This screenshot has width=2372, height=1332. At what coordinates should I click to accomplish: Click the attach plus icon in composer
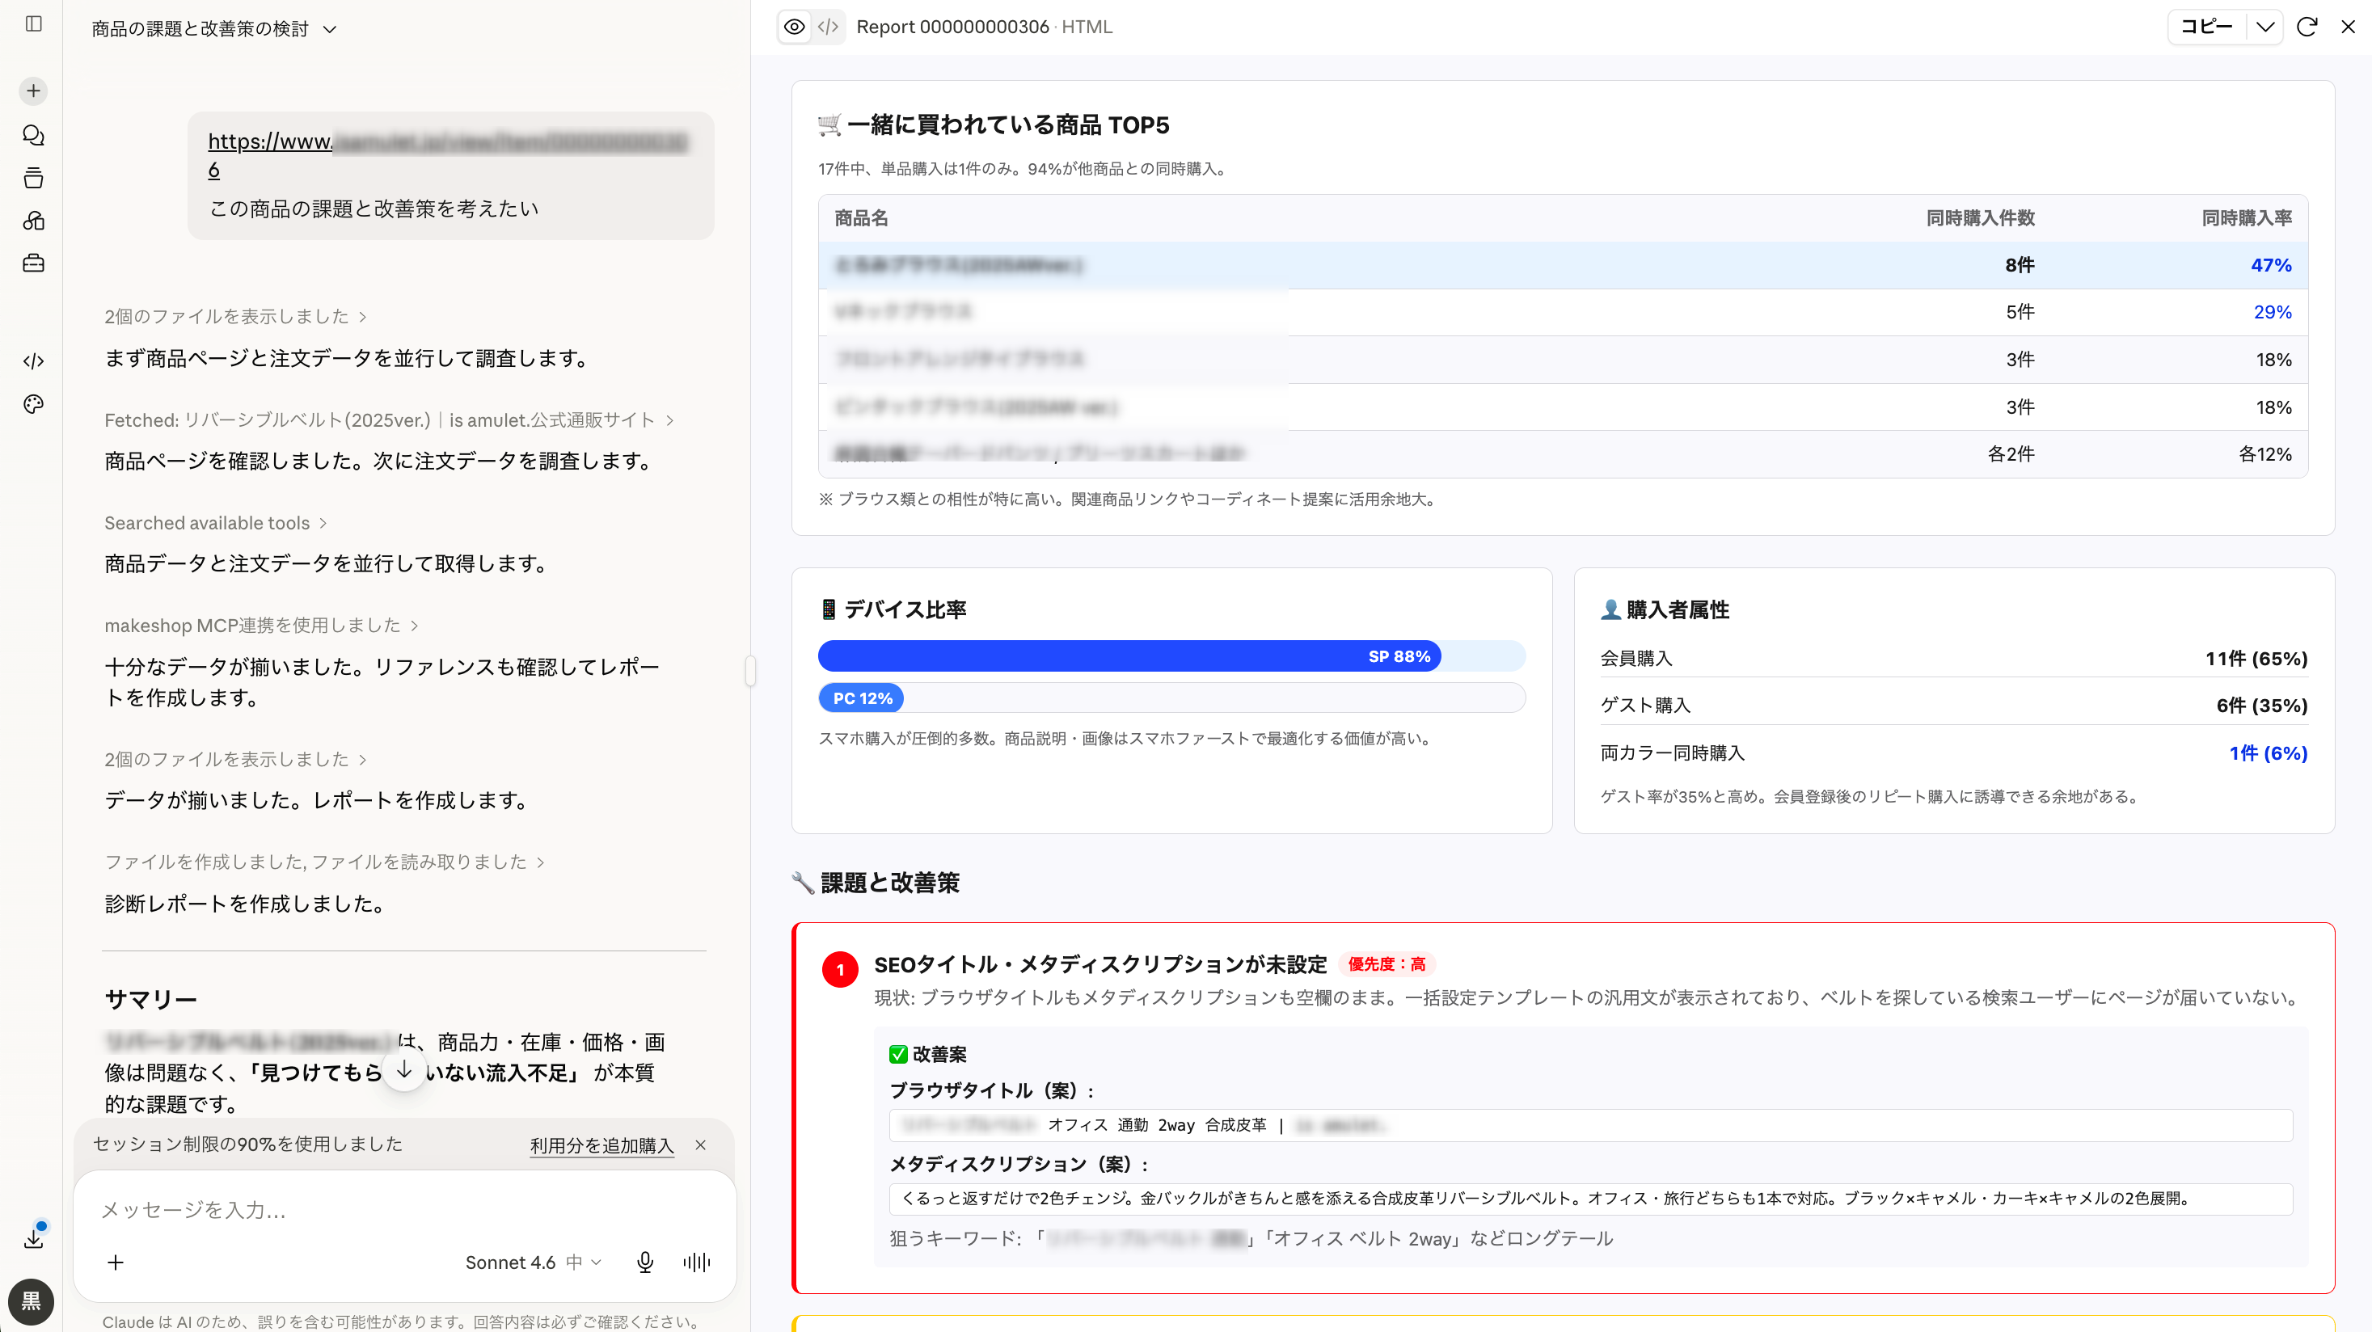[115, 1262]
